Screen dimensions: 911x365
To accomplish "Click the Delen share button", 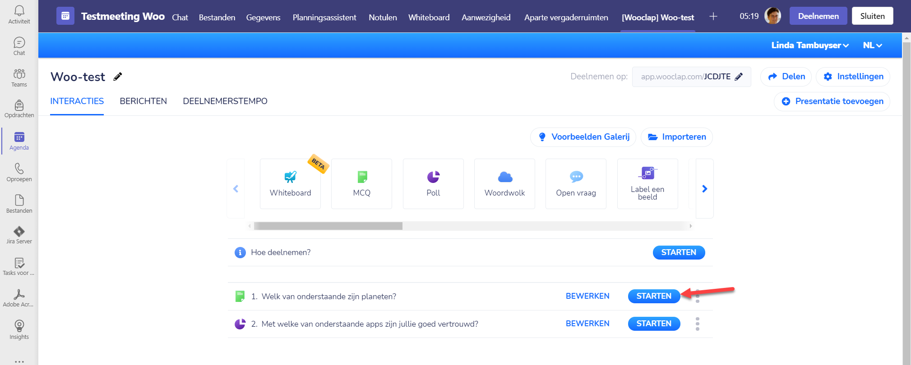I will point(786,77).
